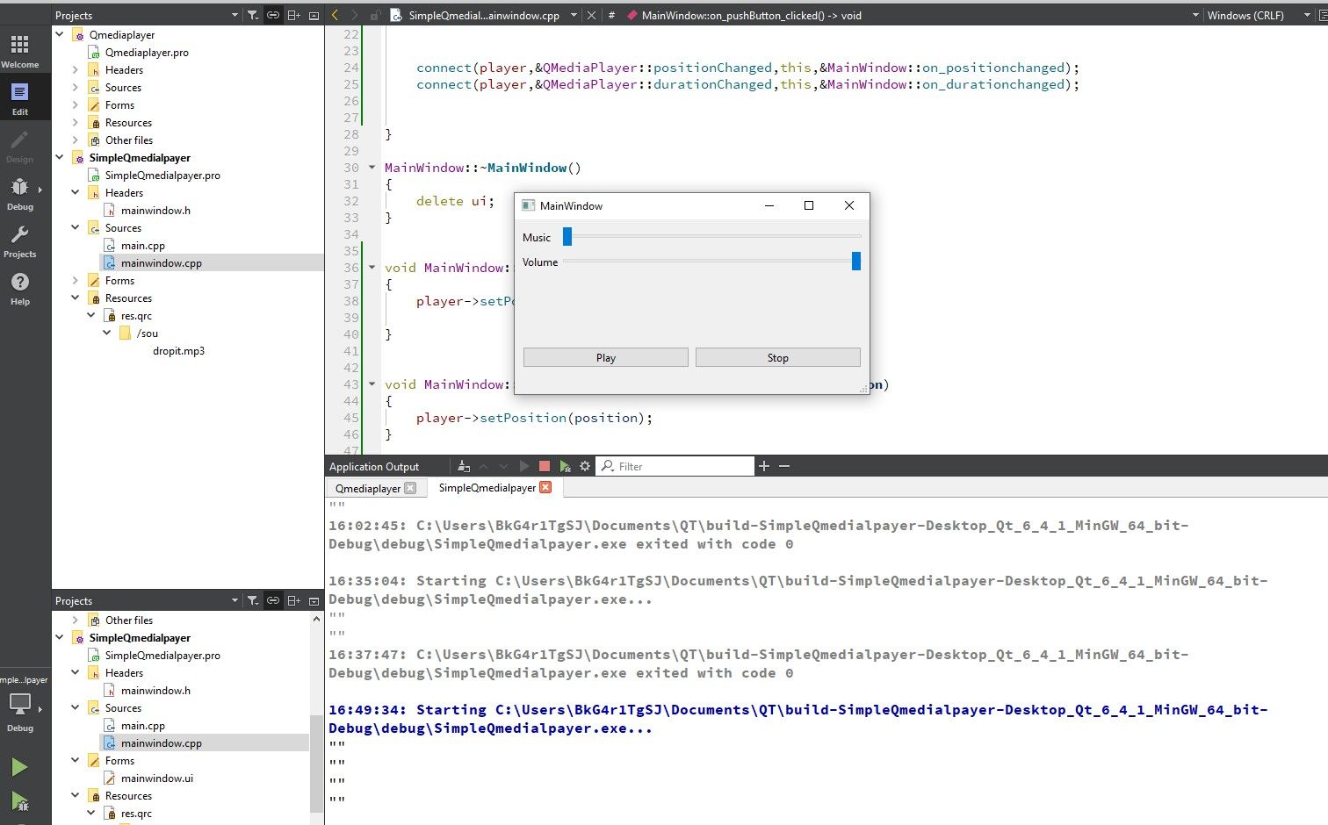Click filter tree icon in bottom Projects panel

coord(253,600)
